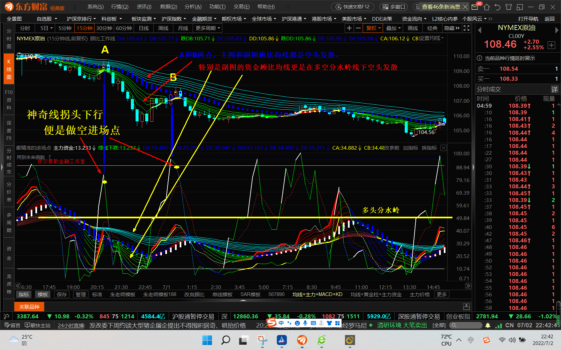Click 打开导航 link
The height and width of the screenshot is (350, 561).
[528, 19]
